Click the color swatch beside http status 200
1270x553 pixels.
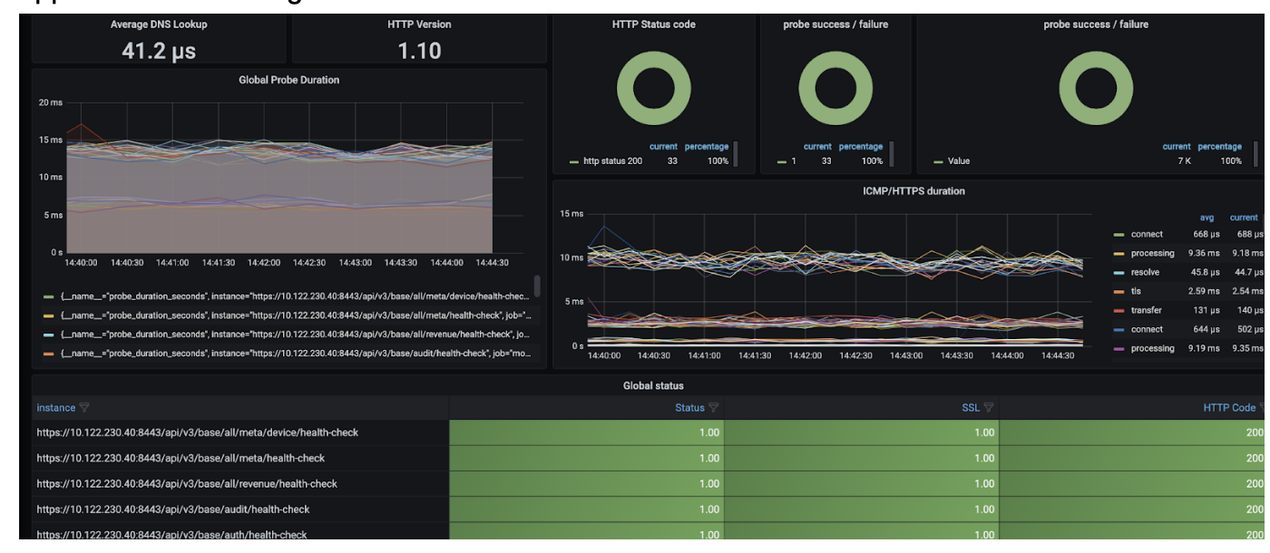574,161
